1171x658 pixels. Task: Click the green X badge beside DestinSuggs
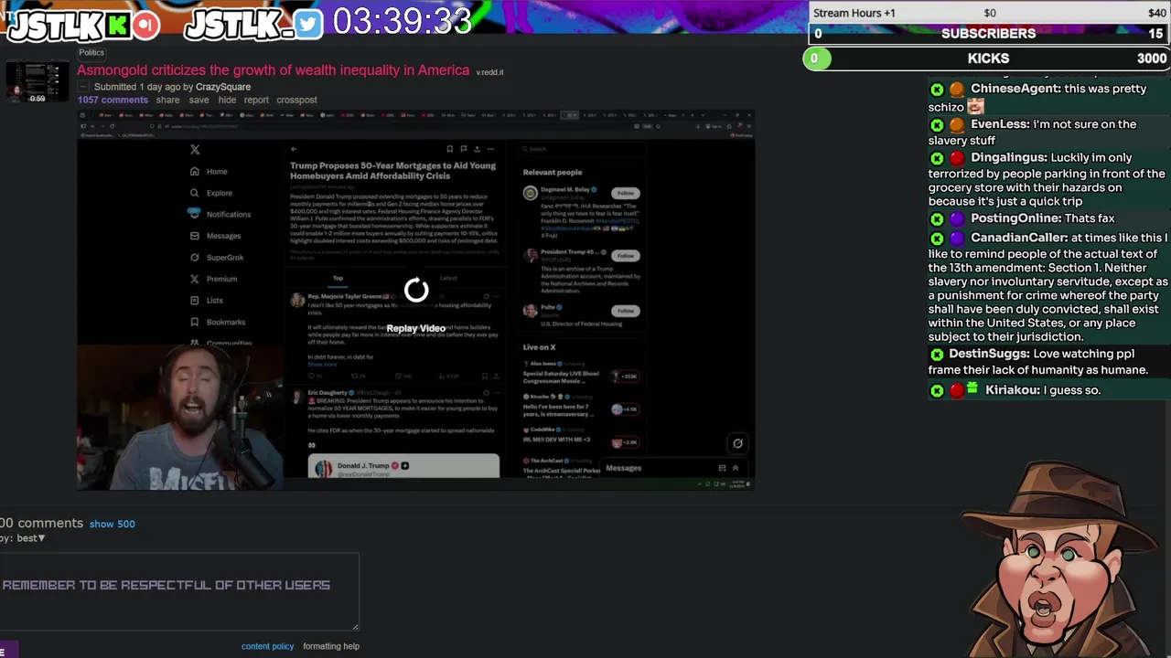pos(937,355)
